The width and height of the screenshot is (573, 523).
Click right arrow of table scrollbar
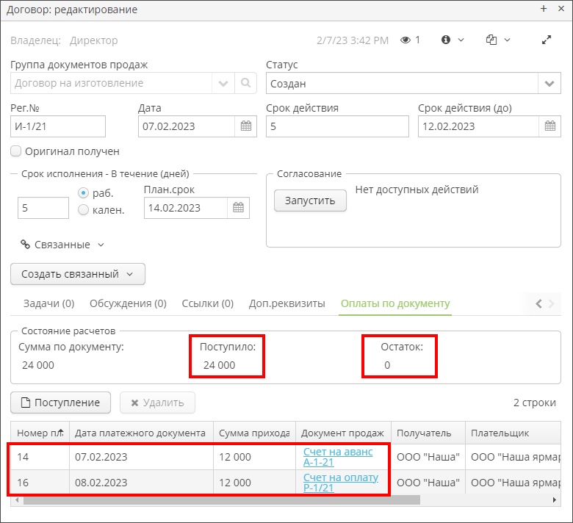pos(555,499)
